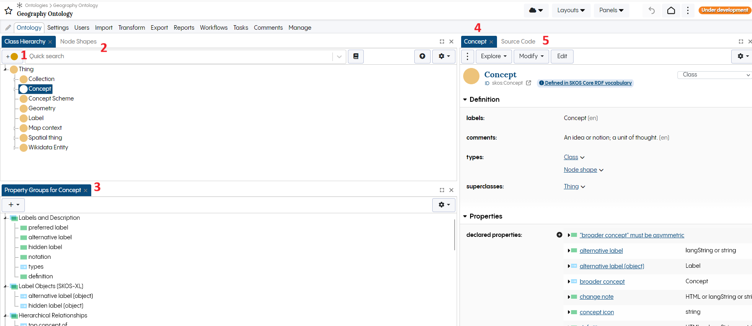The height and width of the screenshot is (326, 752).
Task: Select hidden label (object) property
Action: pos(56,306)
